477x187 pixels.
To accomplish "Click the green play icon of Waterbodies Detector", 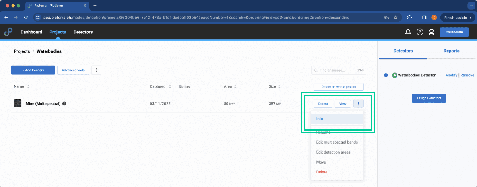I will 395,75.
